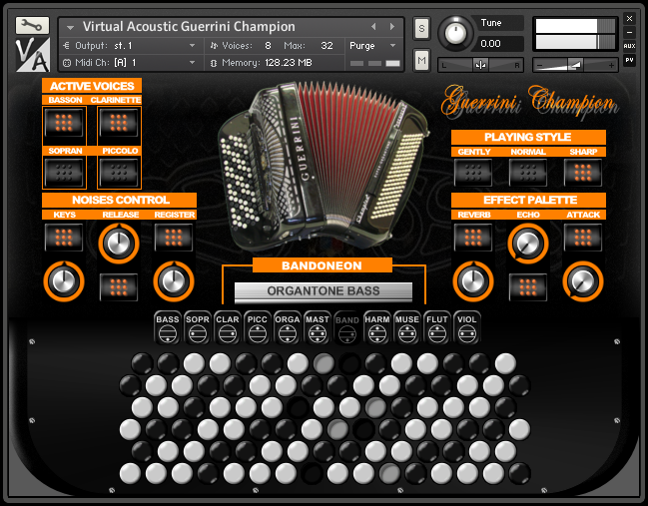
Task: Select the BASS register switch
Action: (168, 328)
